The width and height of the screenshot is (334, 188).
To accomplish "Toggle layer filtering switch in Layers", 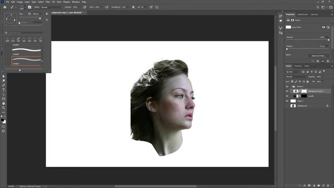I will (324, 71).
